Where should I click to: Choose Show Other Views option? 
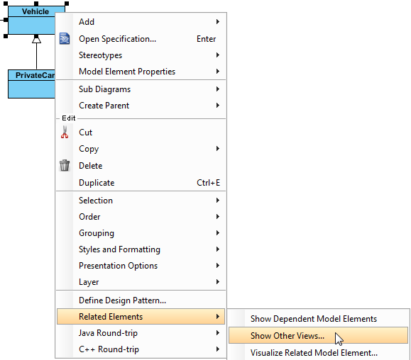pos(318,335)
